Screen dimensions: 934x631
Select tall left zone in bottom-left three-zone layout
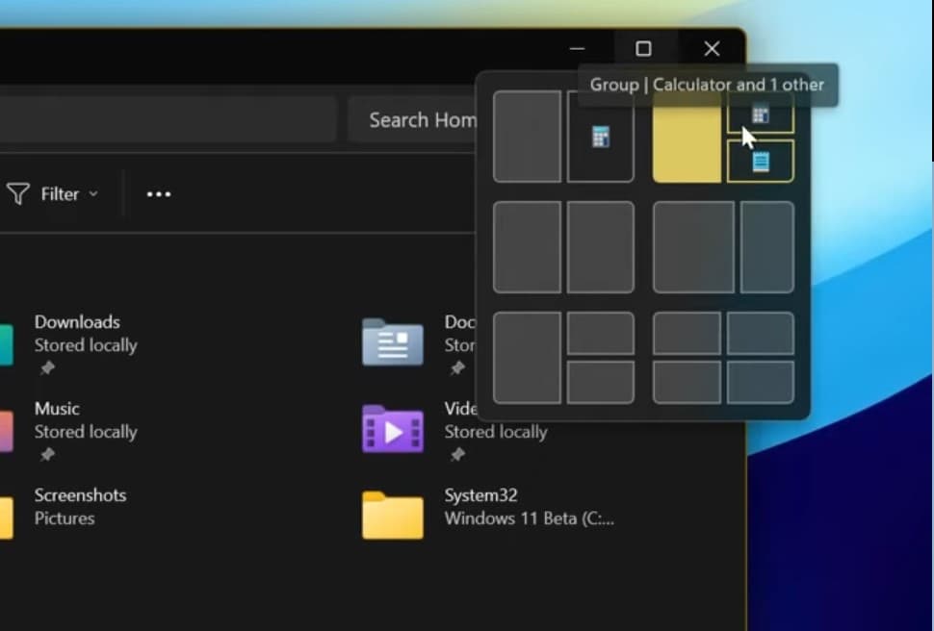tap(527, 358)
